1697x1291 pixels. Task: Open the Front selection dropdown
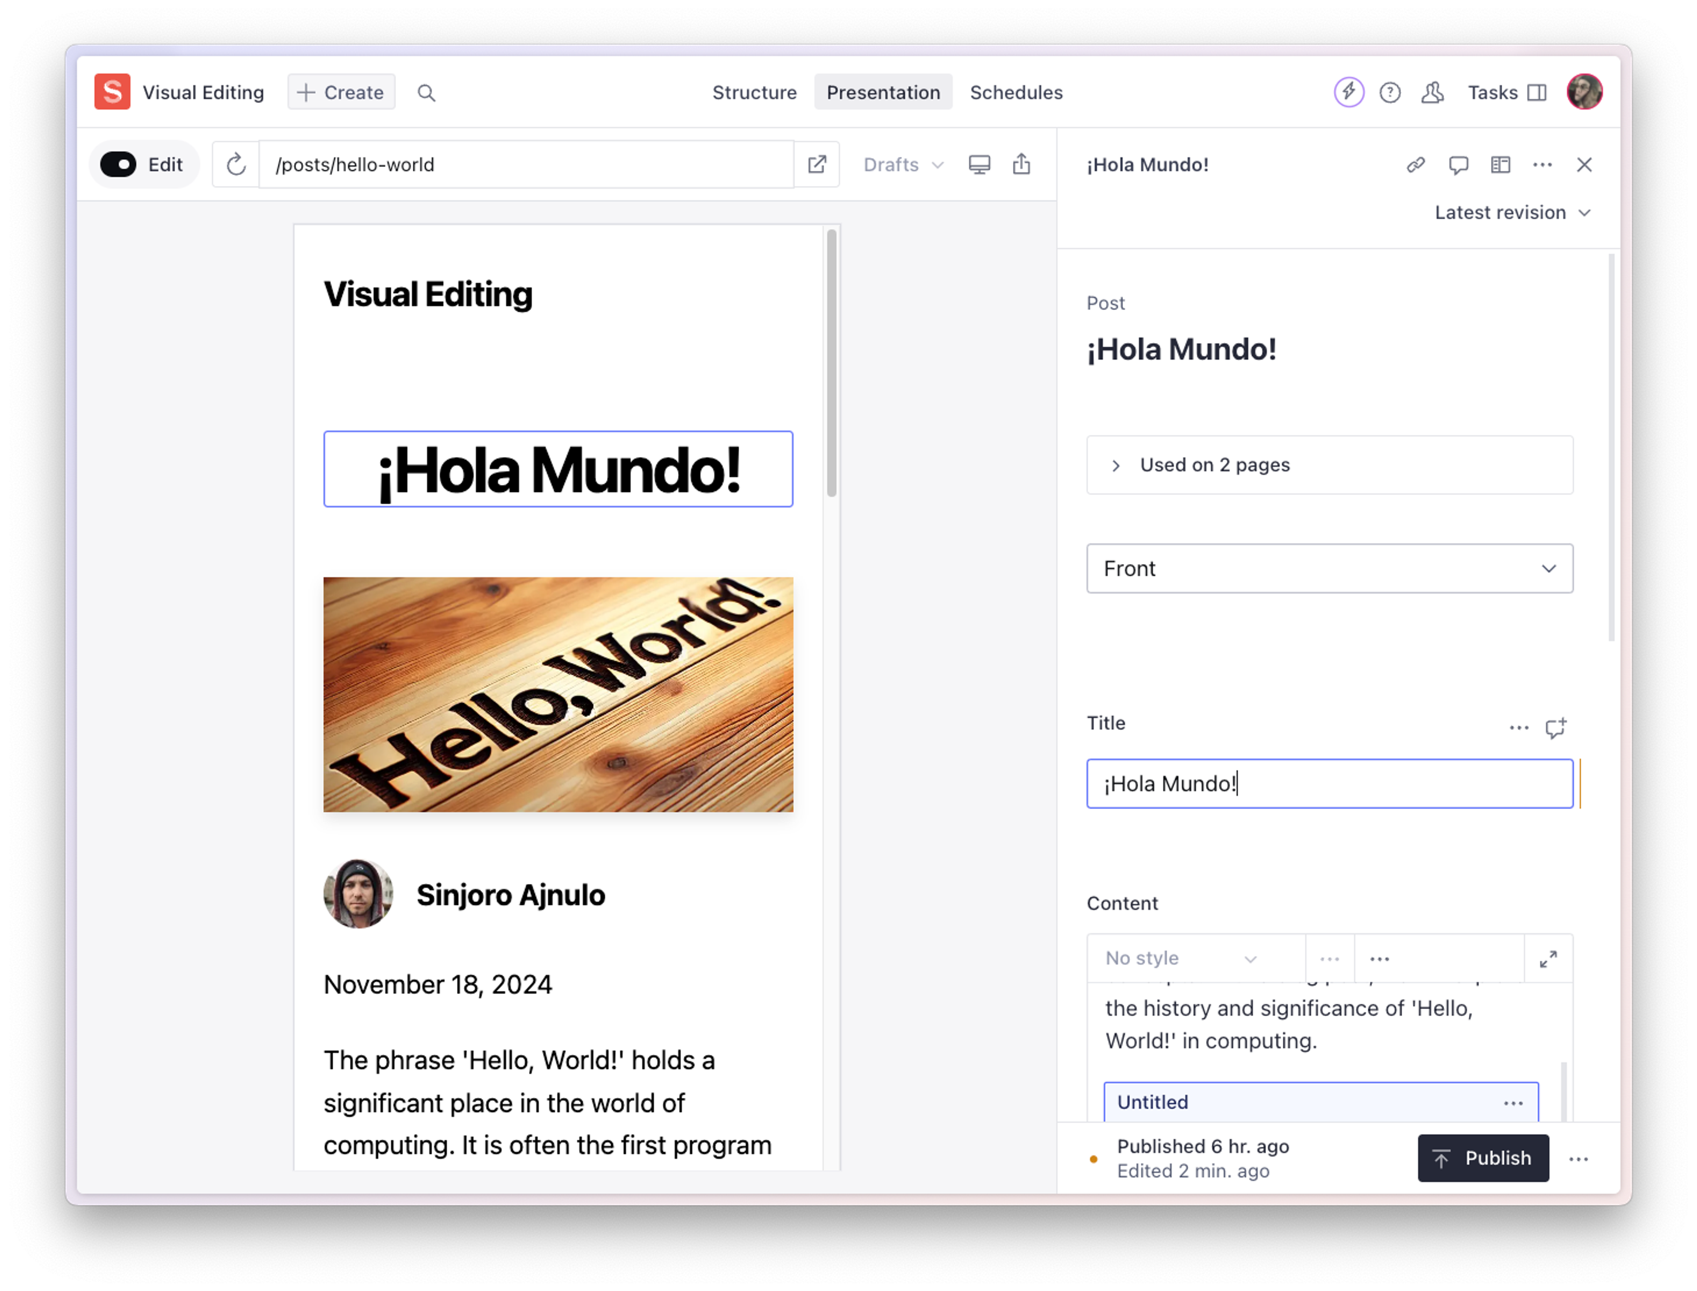[1329, 569]
